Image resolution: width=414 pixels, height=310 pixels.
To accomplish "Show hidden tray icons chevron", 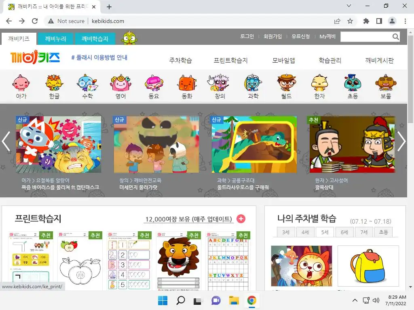I will (x=355, y=300).
